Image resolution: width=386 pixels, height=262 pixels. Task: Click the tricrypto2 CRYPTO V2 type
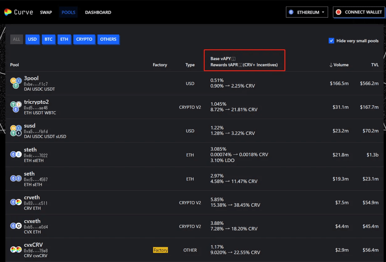[x=190, y=107]
